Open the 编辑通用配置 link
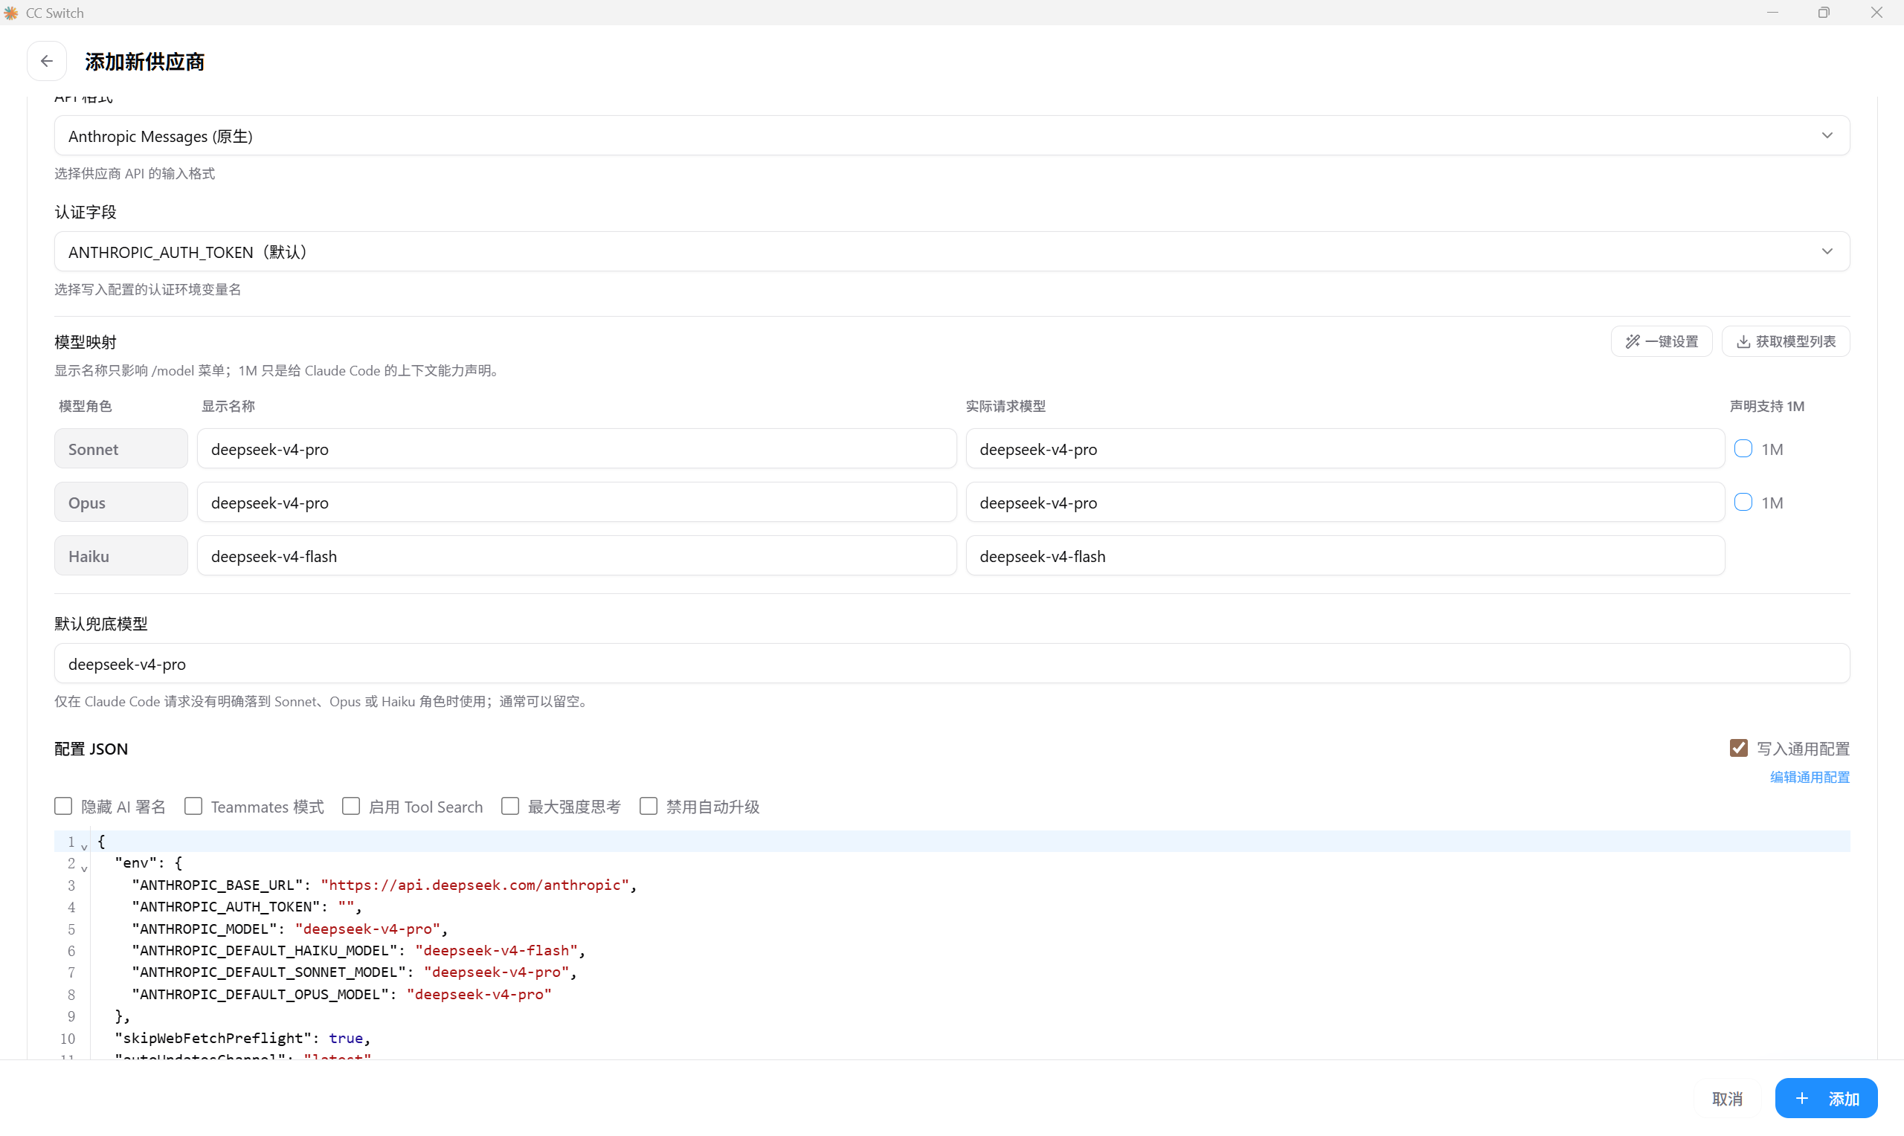 1810,777
